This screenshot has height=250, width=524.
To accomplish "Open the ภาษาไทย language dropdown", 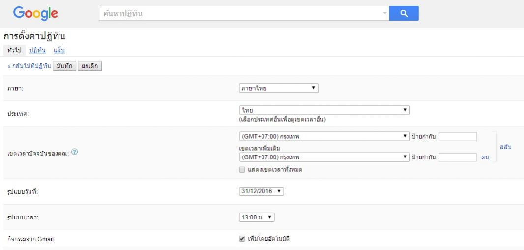I will 278,88.
